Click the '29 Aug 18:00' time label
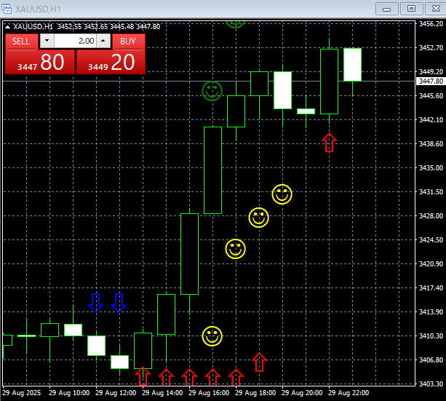This screenshot has height=401, width=446. [x=255, y=393]
